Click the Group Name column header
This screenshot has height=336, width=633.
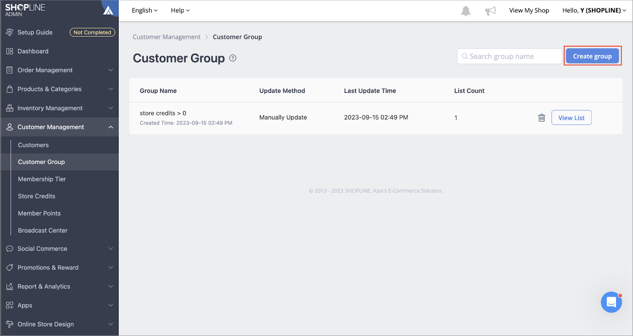[x=158, y=91]
